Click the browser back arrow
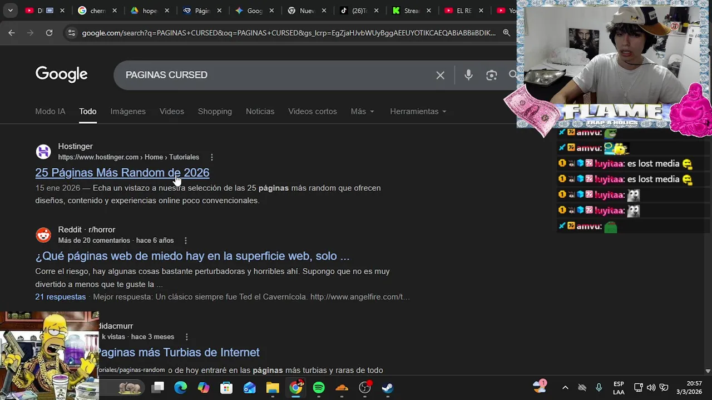The width and height of the screenshot is (712, 400). [x=12, y=33]
